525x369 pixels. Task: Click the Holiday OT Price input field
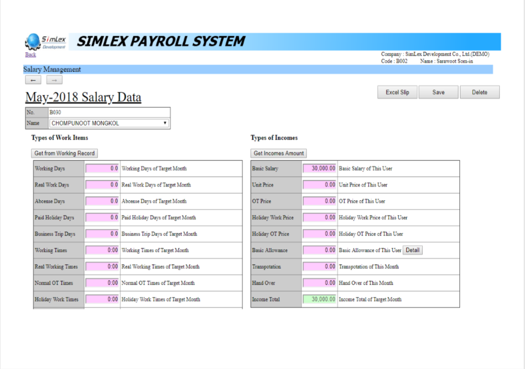tap(319, 234)
